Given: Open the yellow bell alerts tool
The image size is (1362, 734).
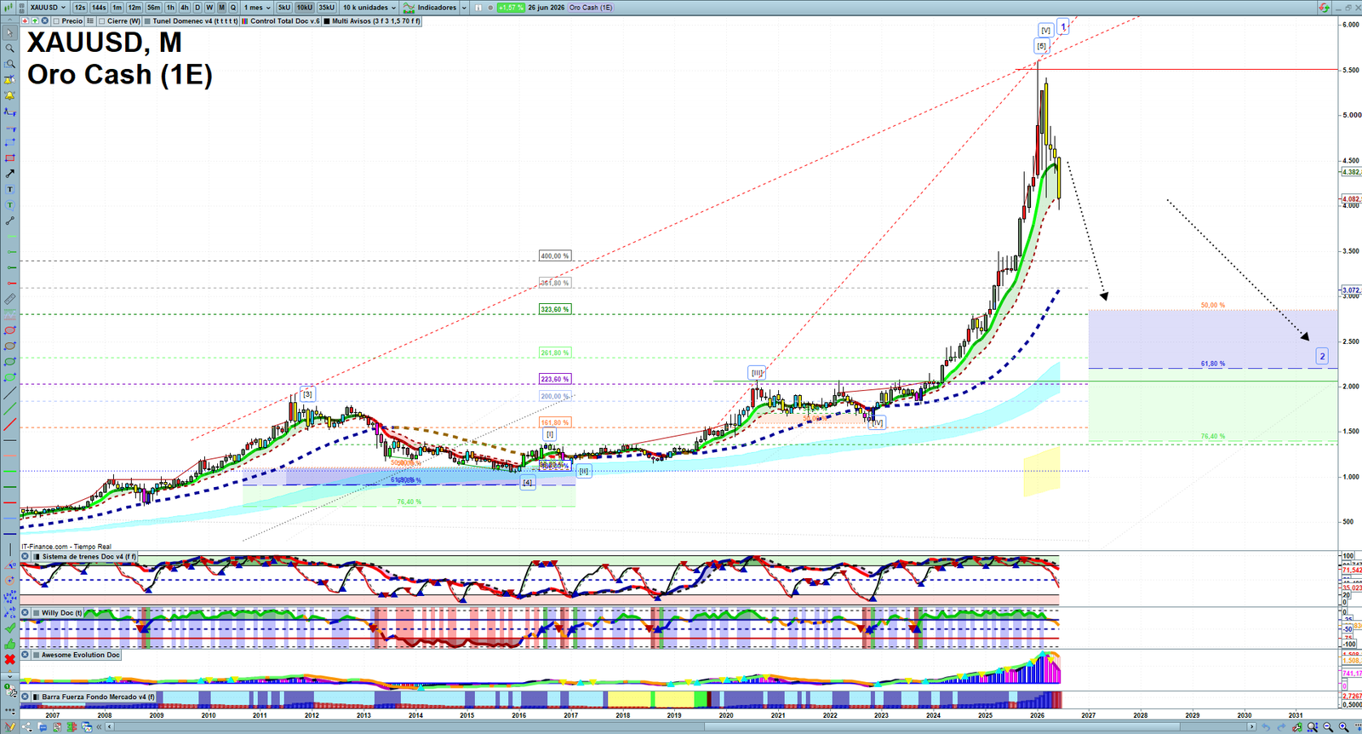Looking at the screenshot, I should [10, 95].
